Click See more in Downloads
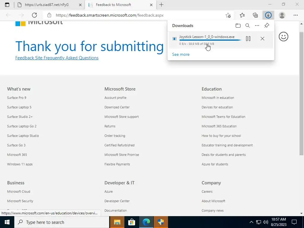This screenshot has height=228, width=304. tap(181, 54)
